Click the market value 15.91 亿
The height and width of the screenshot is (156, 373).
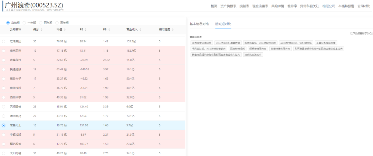coord(61,107)
